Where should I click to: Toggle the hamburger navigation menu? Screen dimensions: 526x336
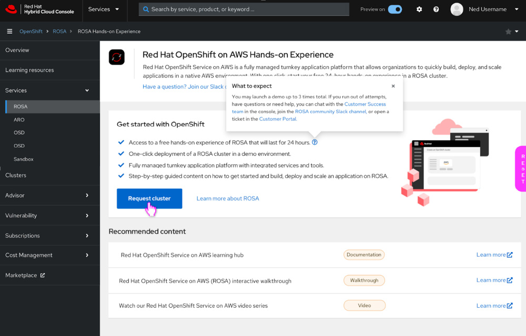click(x=9, y=31)
